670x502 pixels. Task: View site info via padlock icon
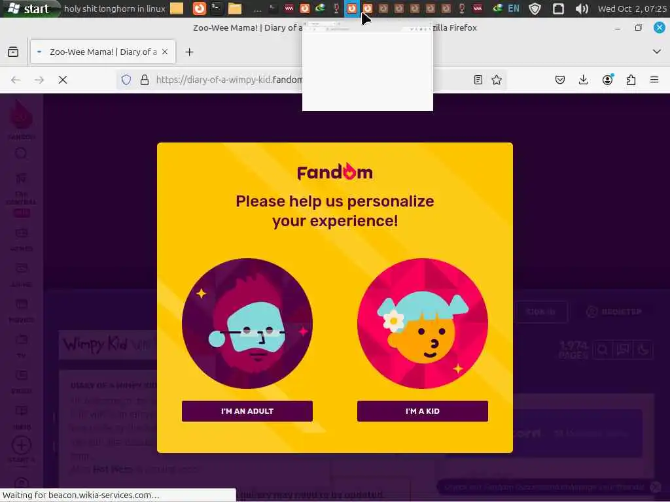point(145,80)
